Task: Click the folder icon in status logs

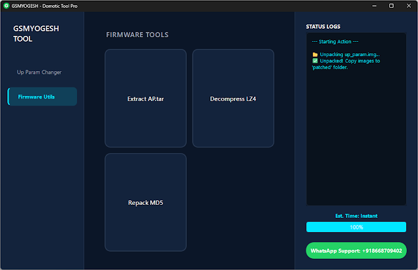Action: pos(315,54)
